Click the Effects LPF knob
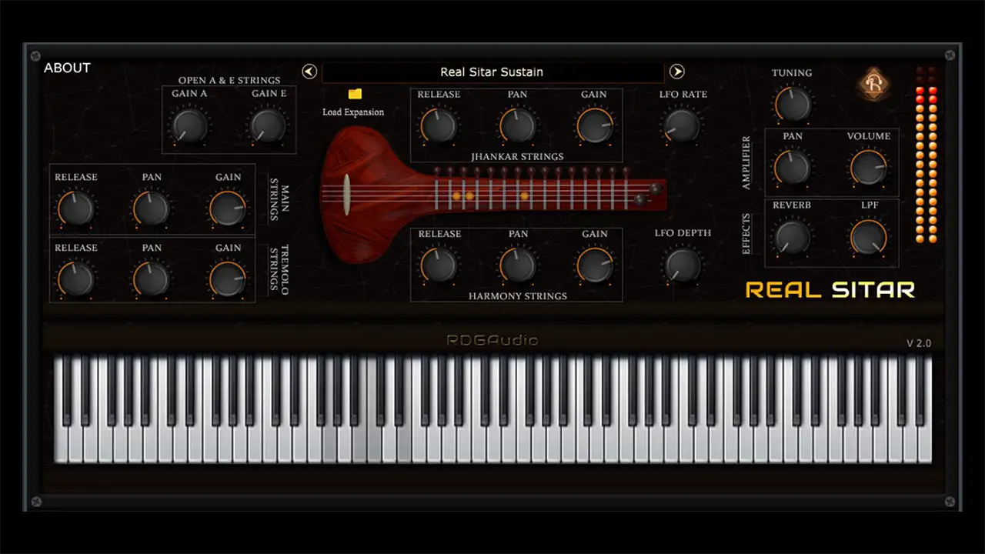The image size is (985, 554). 869,237
